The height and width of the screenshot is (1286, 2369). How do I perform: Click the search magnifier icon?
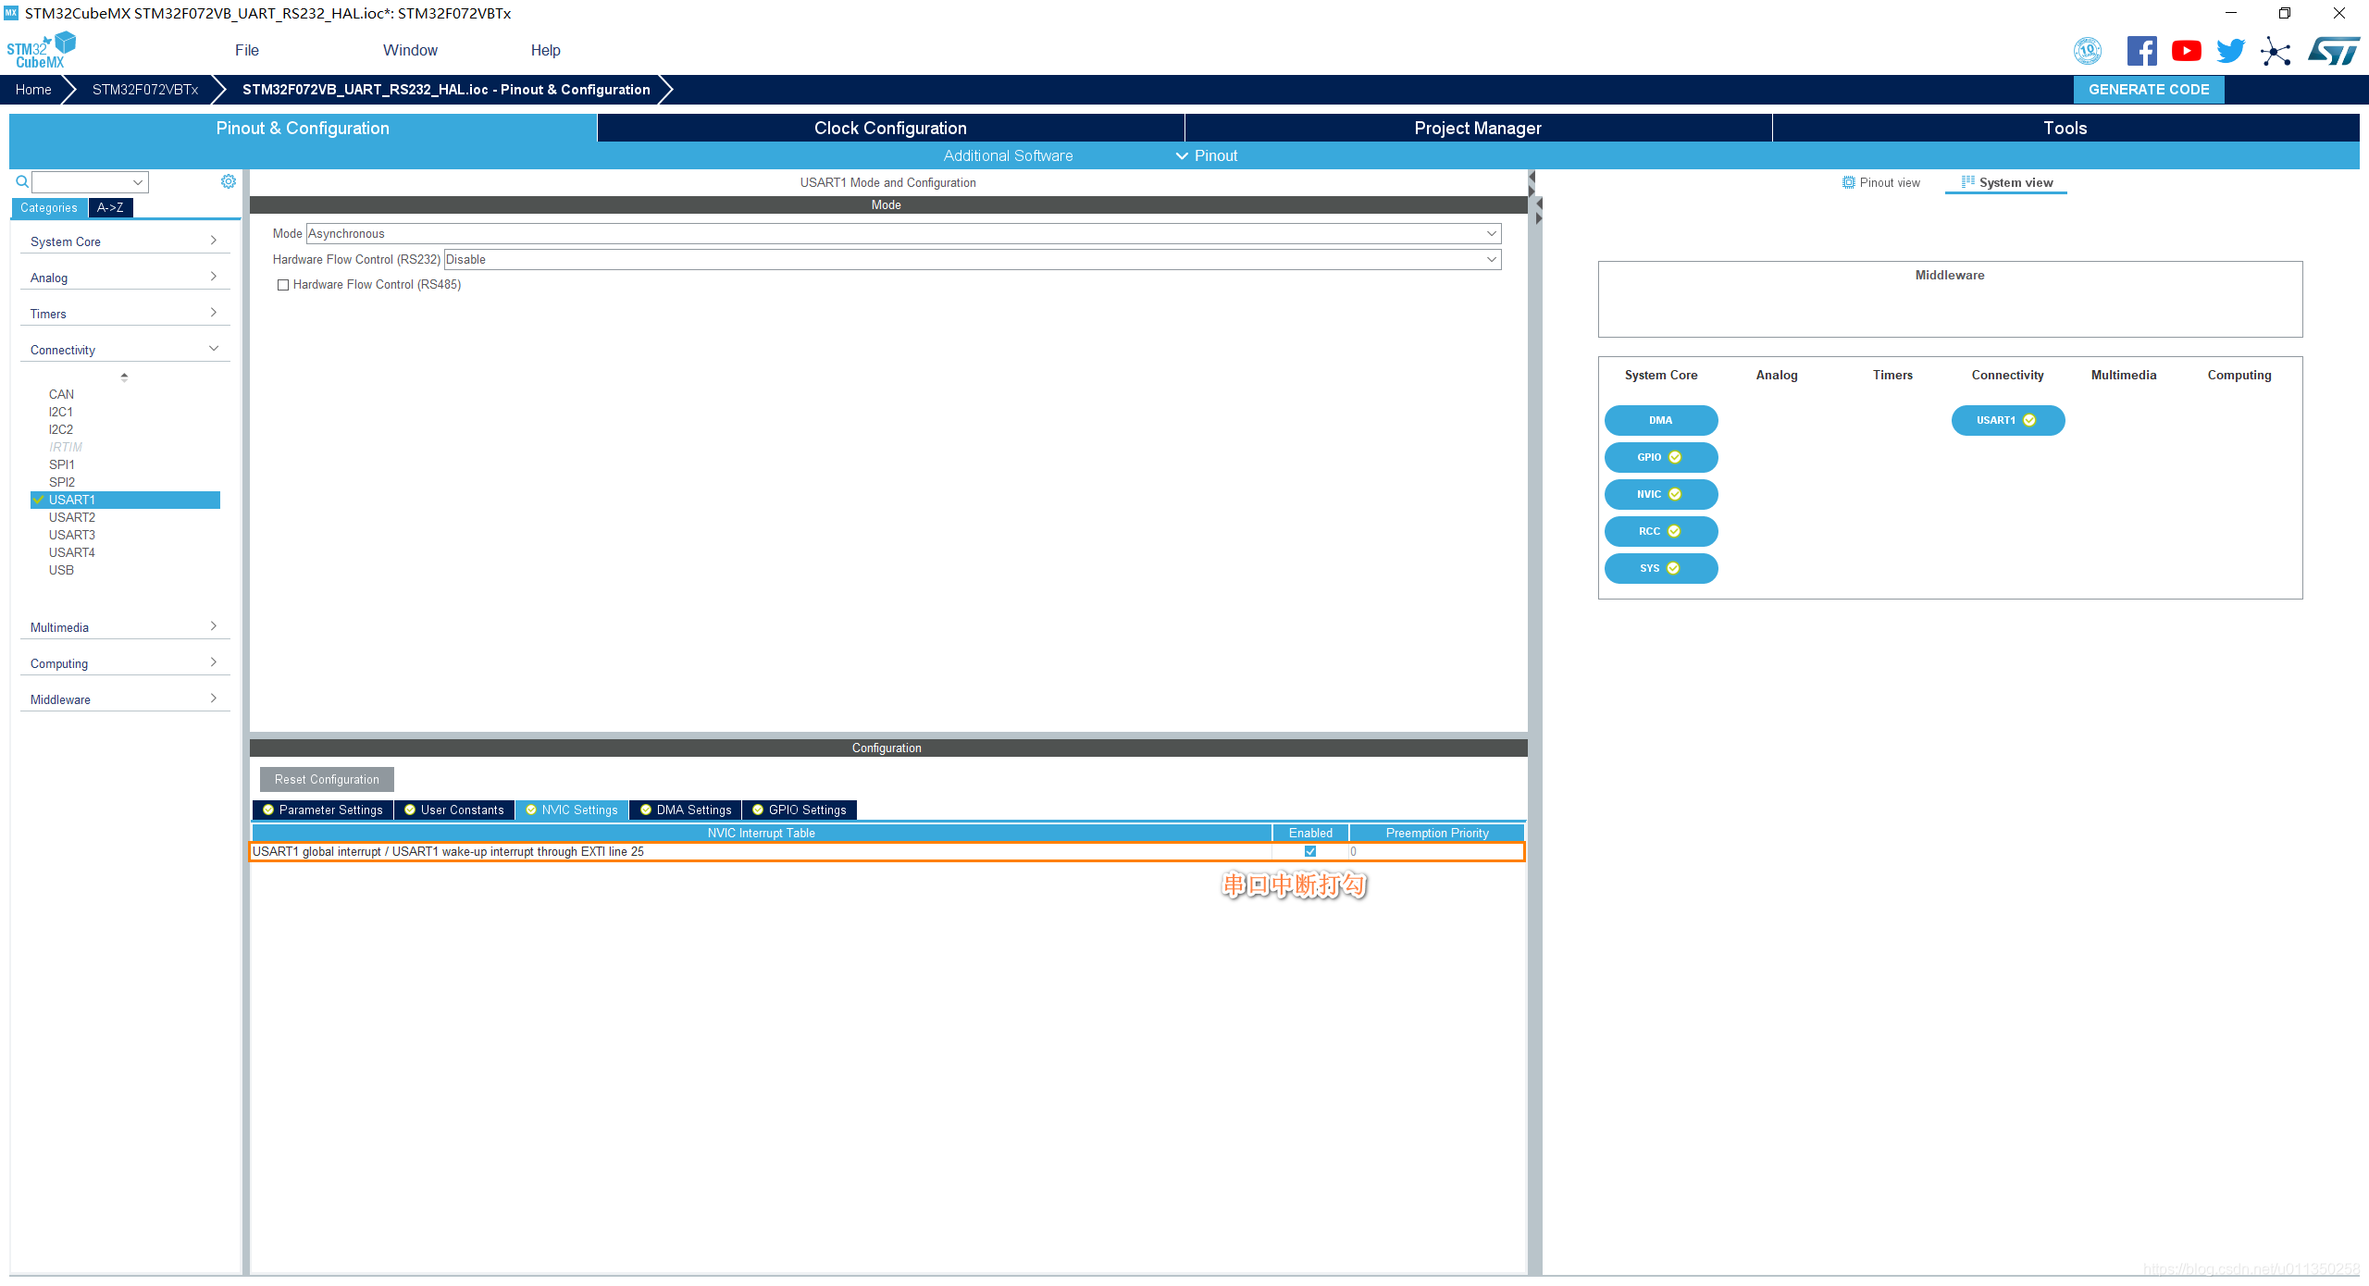pos(22,182)
